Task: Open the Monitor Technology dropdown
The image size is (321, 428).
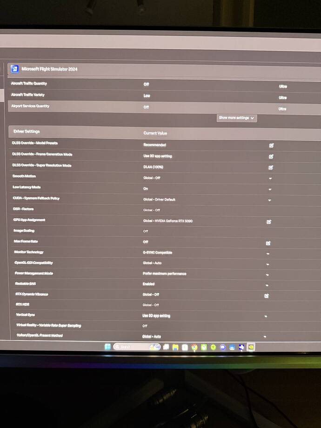Action: [268, 254]
